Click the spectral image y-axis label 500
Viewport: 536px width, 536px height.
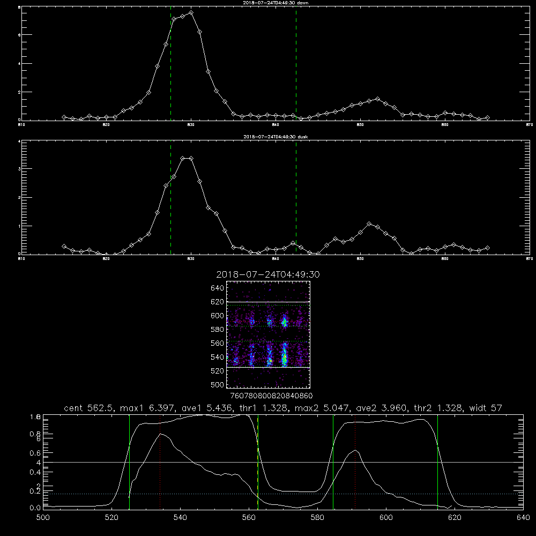(218, 384)
